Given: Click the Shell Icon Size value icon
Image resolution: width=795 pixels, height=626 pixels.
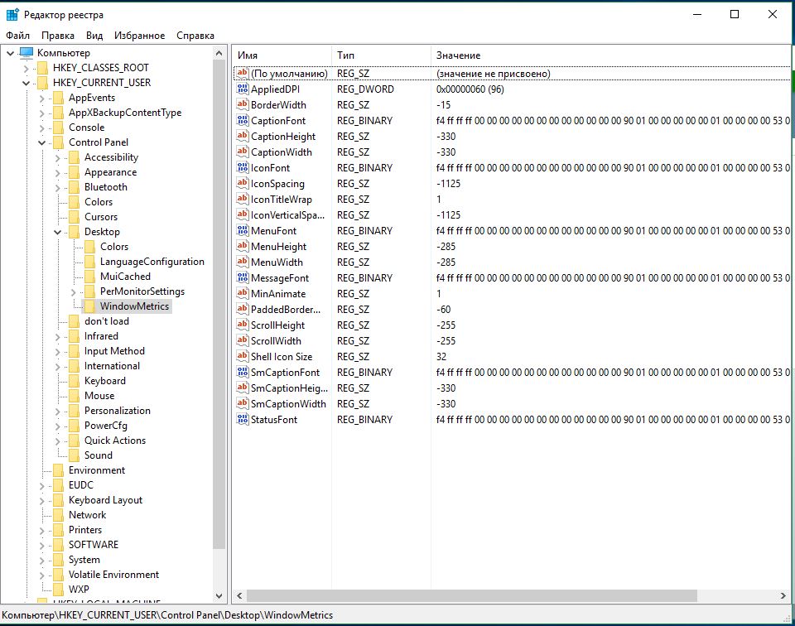Looking at the screenshot, I should pyautogui.click(x=243, y=357).
